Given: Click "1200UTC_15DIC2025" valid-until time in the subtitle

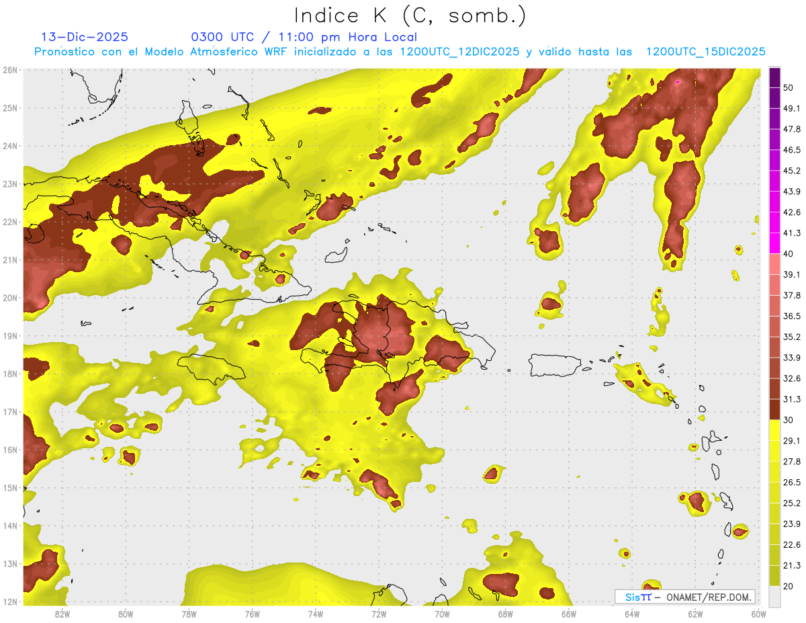Looking at the screenshot, I should click(x=705, y=52).
